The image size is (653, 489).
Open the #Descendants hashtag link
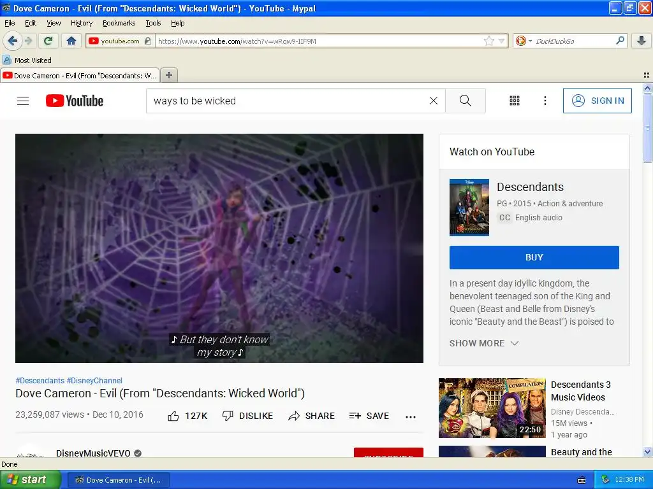tap(40, 381)
